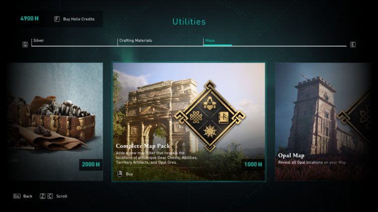Click the Z key scroll icon

point(42,196)
